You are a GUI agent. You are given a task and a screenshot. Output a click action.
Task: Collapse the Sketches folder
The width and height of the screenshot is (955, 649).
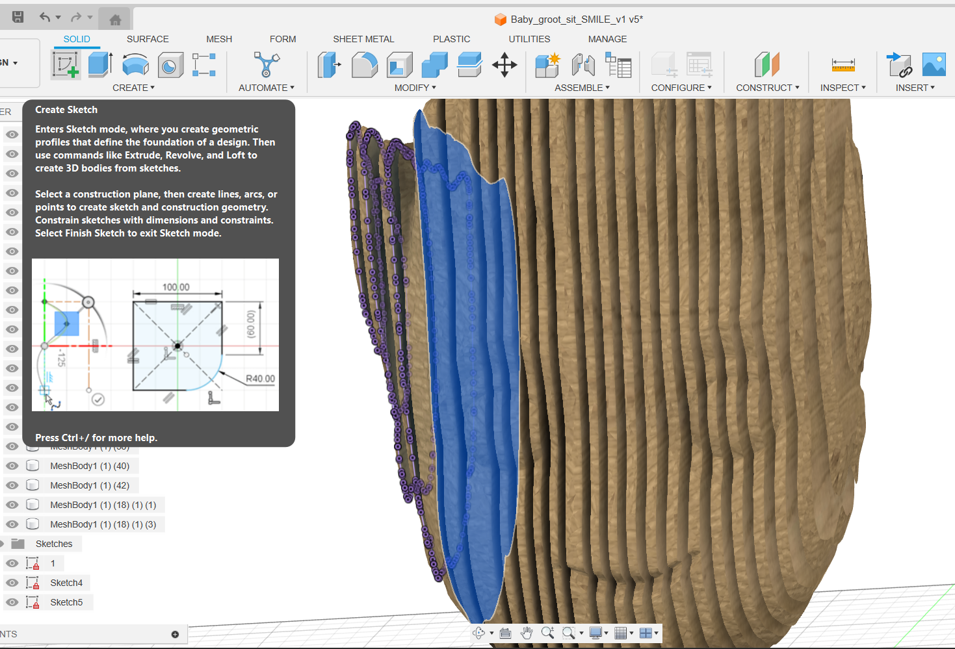2,544
